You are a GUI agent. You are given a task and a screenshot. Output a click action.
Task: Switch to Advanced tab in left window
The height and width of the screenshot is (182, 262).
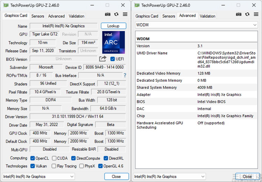coord(57,16)
